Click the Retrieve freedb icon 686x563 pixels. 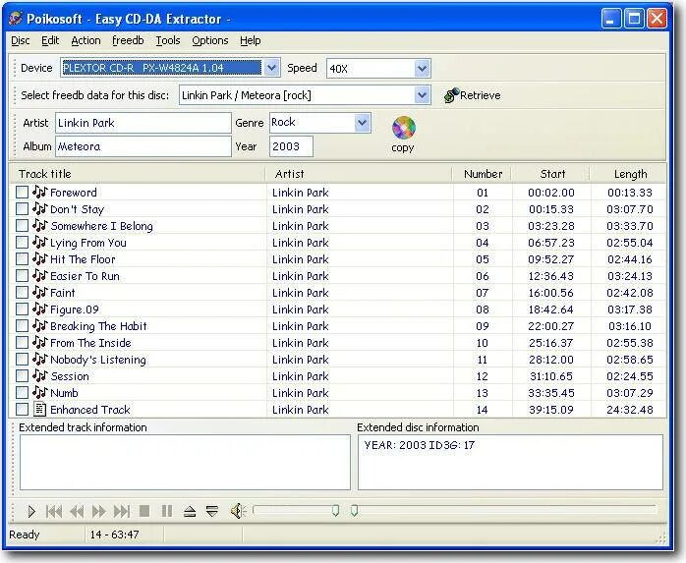[451, 95]
